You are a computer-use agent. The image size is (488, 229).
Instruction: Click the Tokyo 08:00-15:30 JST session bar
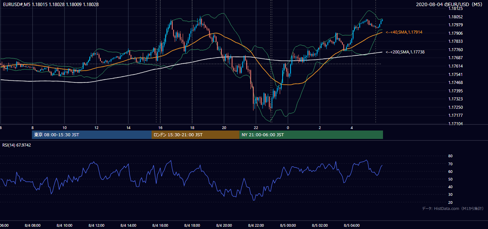pyautogui.click(x=92, y=135)
